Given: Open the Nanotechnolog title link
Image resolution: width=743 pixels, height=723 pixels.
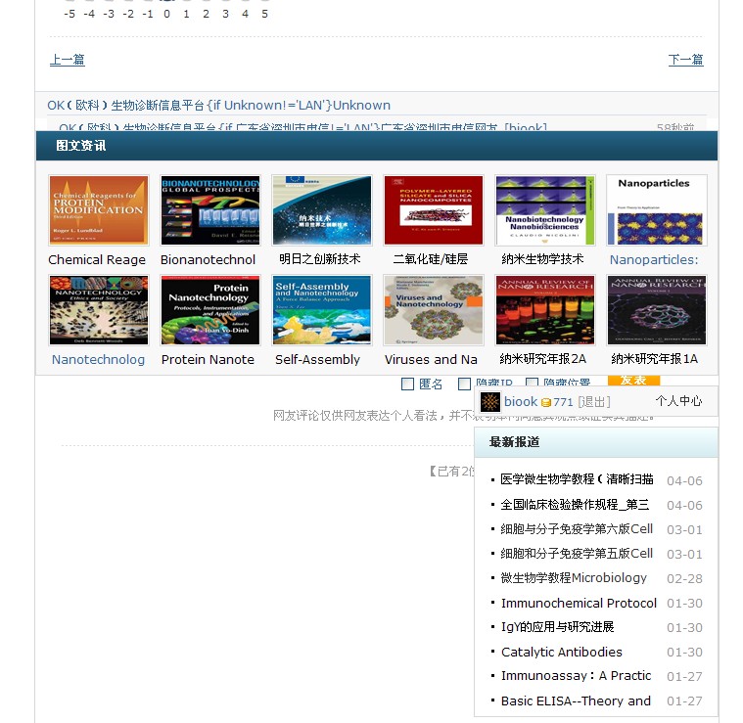Looking at the screenshot, I should click(x=98, y=359).
